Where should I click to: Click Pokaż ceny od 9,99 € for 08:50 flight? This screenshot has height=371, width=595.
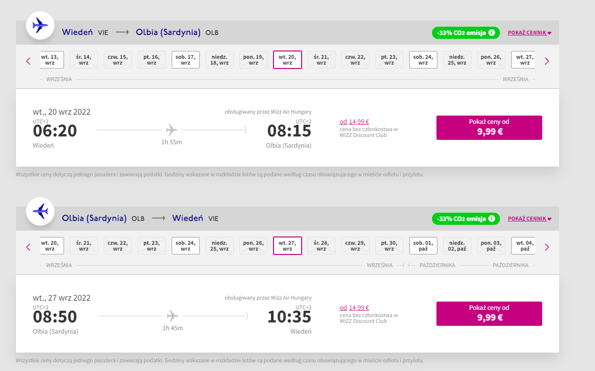tap(489, 314)
